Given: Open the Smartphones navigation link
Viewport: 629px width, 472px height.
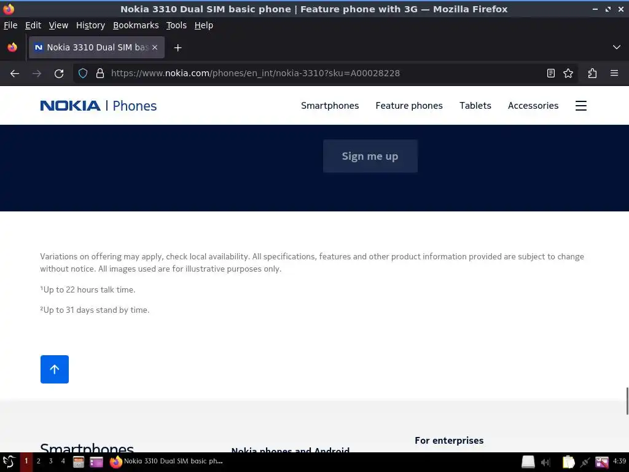Looking at the screenshot, I should 330,106.
